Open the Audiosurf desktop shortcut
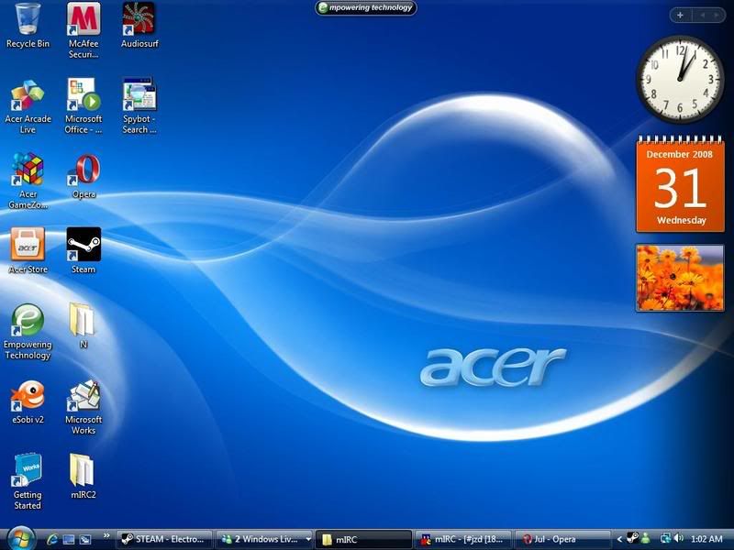 pyautogui.click(x=139, y=20)
